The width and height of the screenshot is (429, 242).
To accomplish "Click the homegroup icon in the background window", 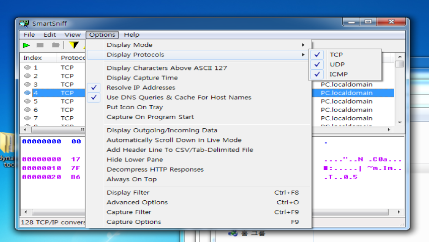I will pos(233,233).
